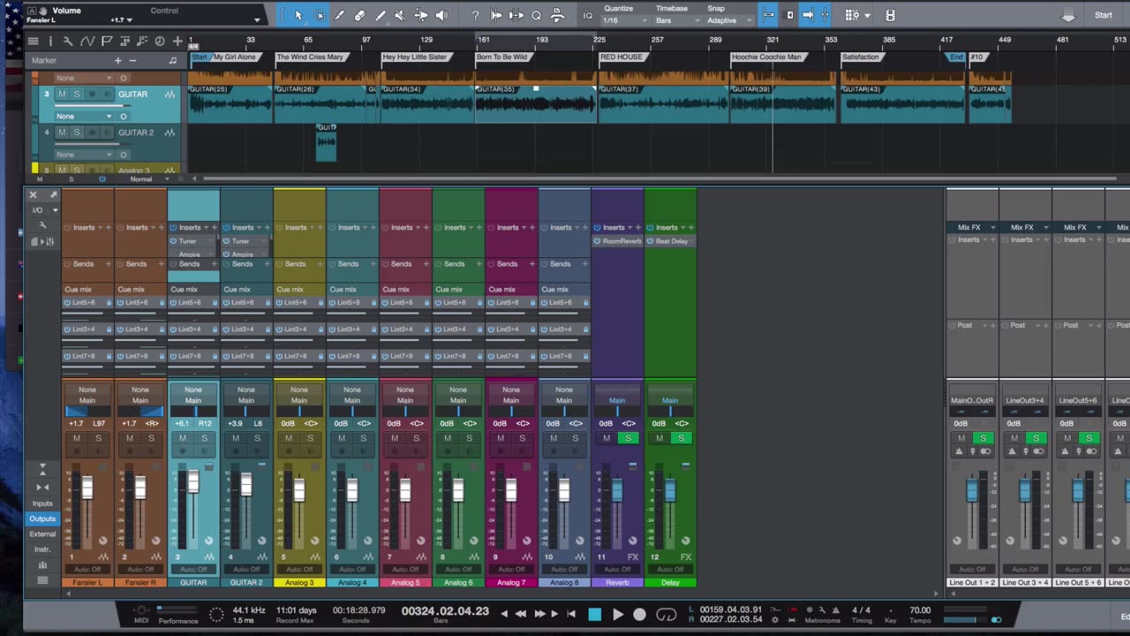Adjust the Analog 7 pan slider

pyautogui.click(x=511, y=411)
